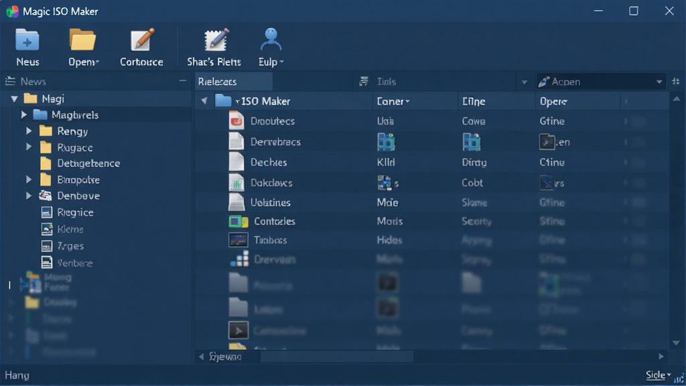Click the resize grip icon in status bar
Viewport: 686px width, 386px height.
click(679, 379)
